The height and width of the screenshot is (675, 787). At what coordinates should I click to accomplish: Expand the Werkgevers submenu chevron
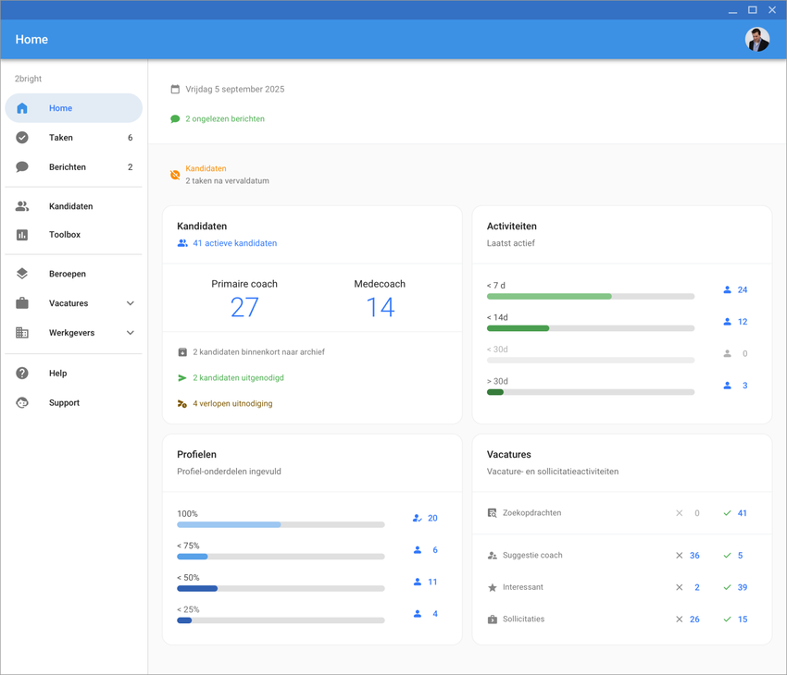[x=131, y=333]
